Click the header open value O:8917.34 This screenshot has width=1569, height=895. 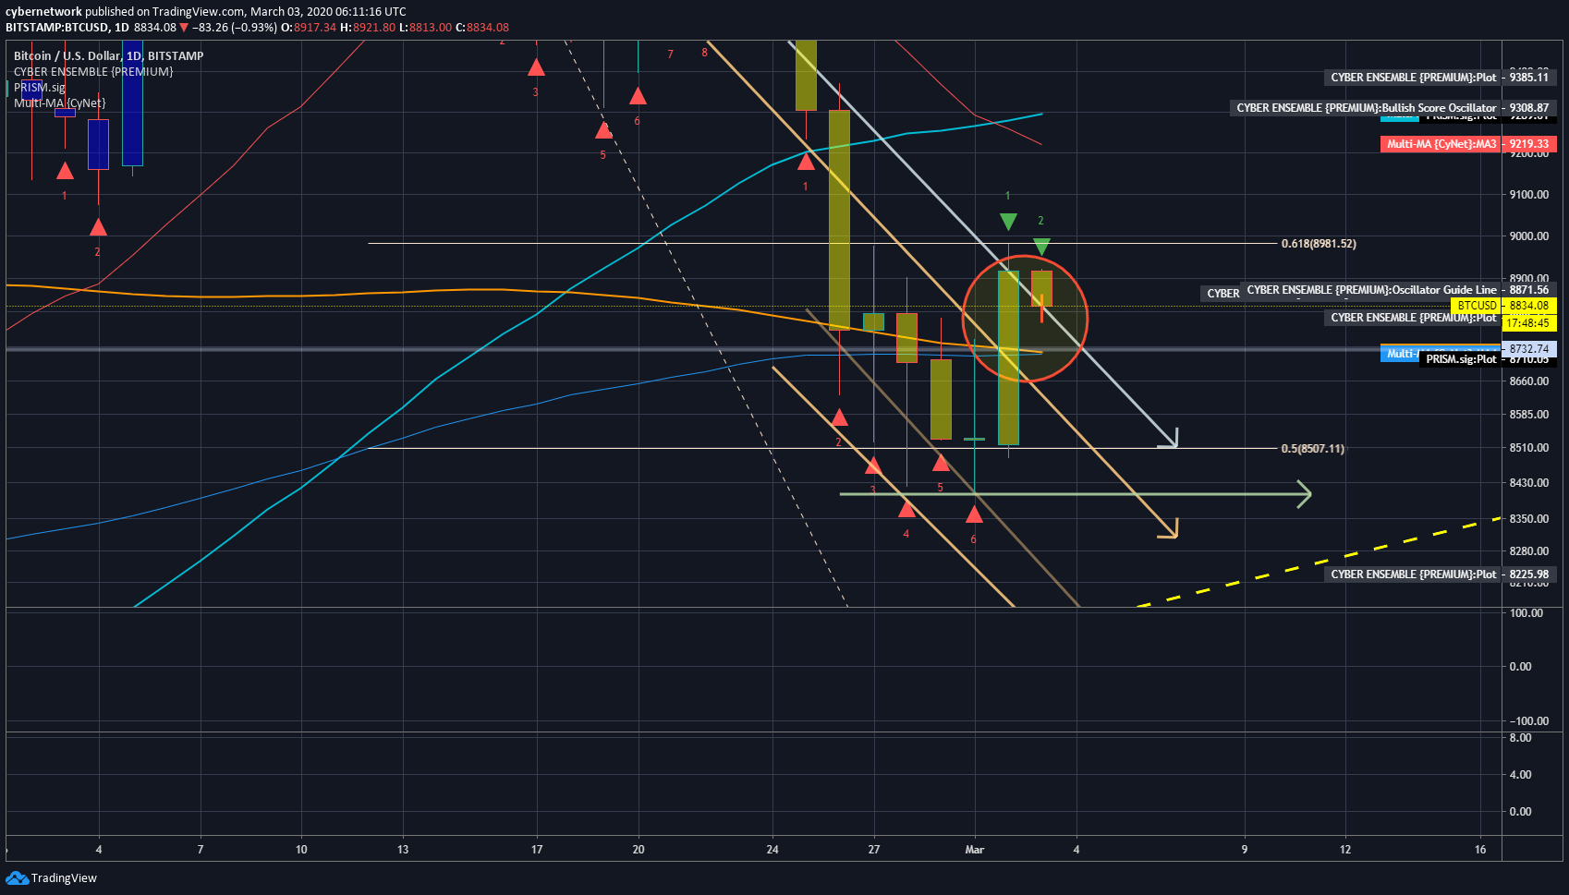pos(309,28)
